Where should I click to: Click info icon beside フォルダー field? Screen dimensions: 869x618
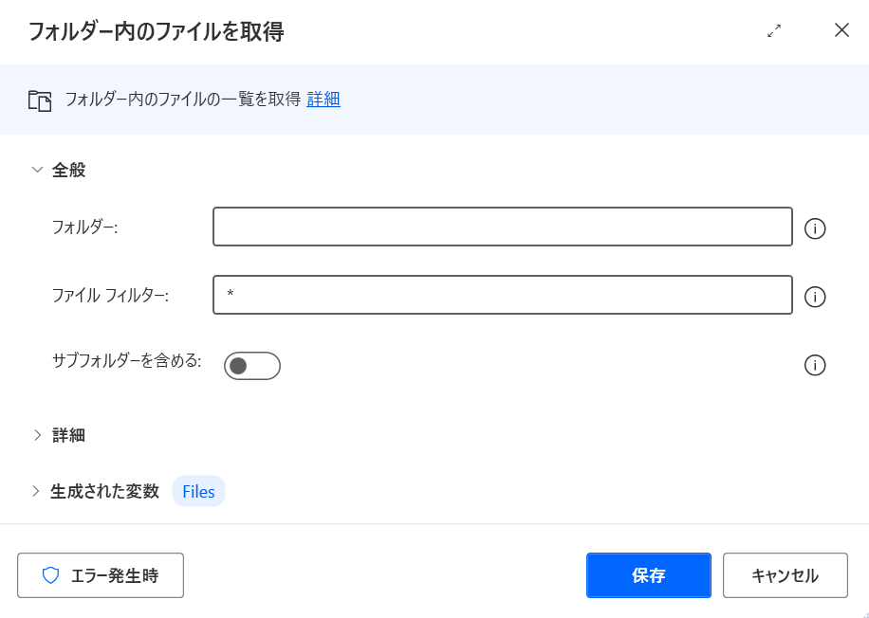tap(814, 228)
